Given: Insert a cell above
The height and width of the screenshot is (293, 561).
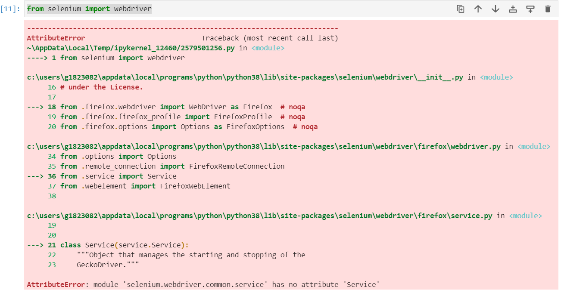Looking at the screenshot, I should pyautogui.click(x=513, y=9).
